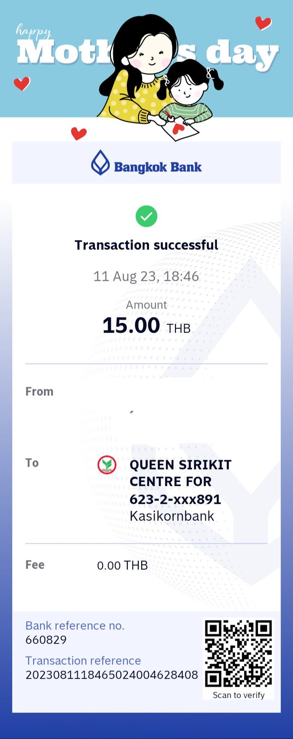Click the recipient name QUEEN SIRIKIT CENTRE FOR

point(180,473)
